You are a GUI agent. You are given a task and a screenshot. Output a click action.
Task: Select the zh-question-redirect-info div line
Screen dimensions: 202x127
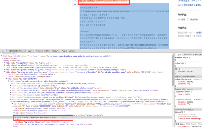[x=61, y=67]
